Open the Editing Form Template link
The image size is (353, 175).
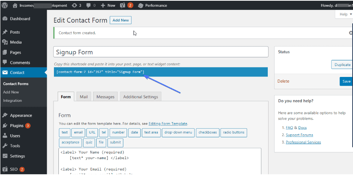tap(168, 124)
